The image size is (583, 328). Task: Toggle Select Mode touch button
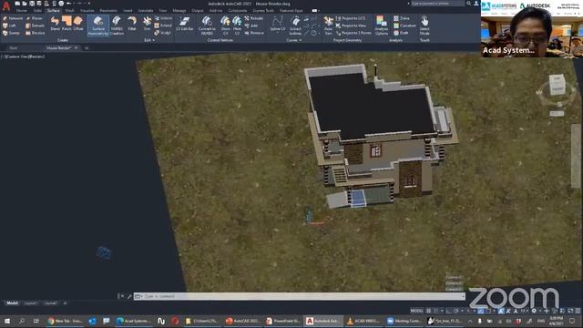[x=424, y=26]
